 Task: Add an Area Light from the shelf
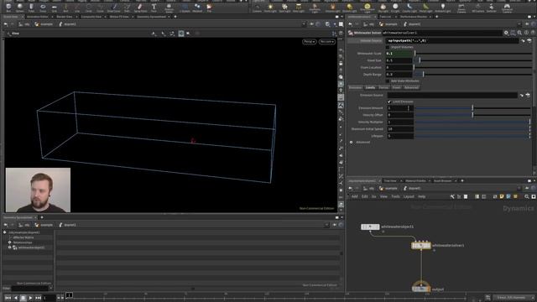[299, 8]
